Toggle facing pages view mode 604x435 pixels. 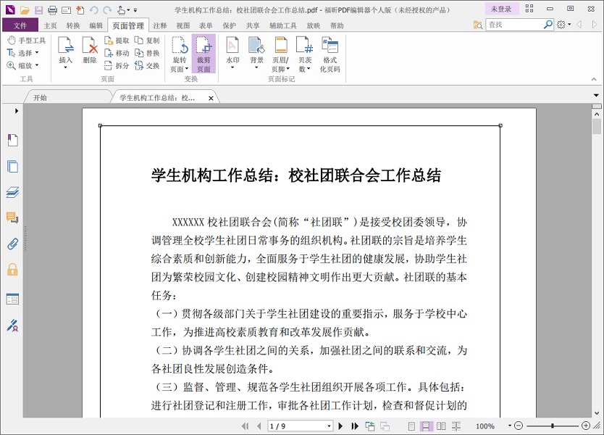440,426
